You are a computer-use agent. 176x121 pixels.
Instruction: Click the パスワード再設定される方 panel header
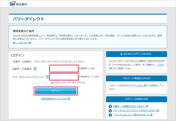(136, 78)
